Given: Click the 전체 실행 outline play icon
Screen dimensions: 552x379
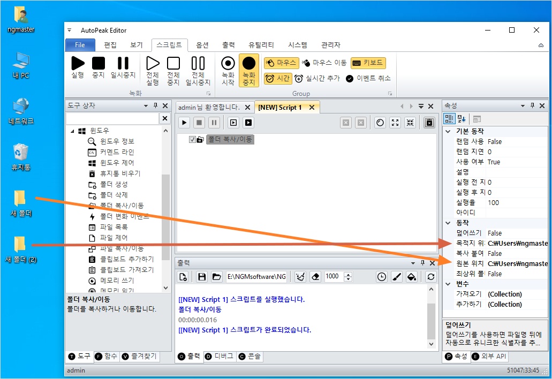Looking at the screenshot, I should (x=153, y=63).
